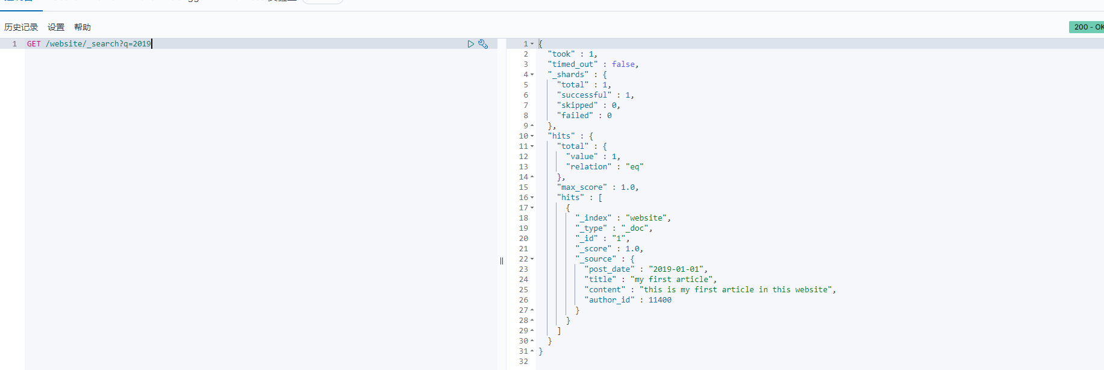Toggle fold marker at line 28
This screenshot has width=1104, height=370.
[x=532, y=321]
